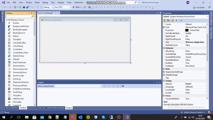Edit the Text property value Welcome Application
The height and width of the screenshot is (120, 213).
coord(195,42)
